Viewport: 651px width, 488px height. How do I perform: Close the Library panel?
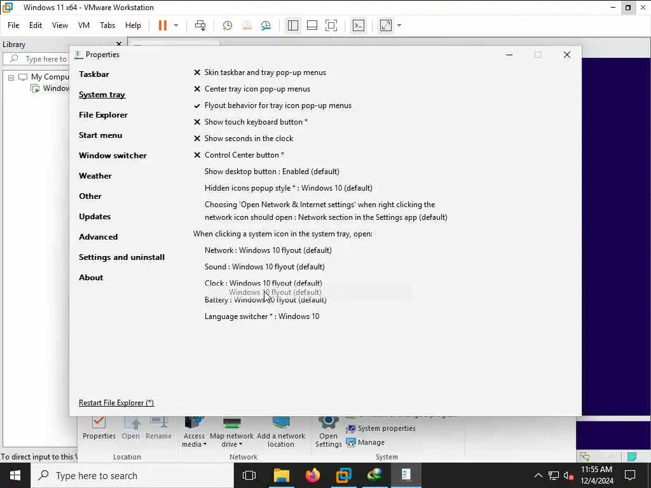coord(119,44)
